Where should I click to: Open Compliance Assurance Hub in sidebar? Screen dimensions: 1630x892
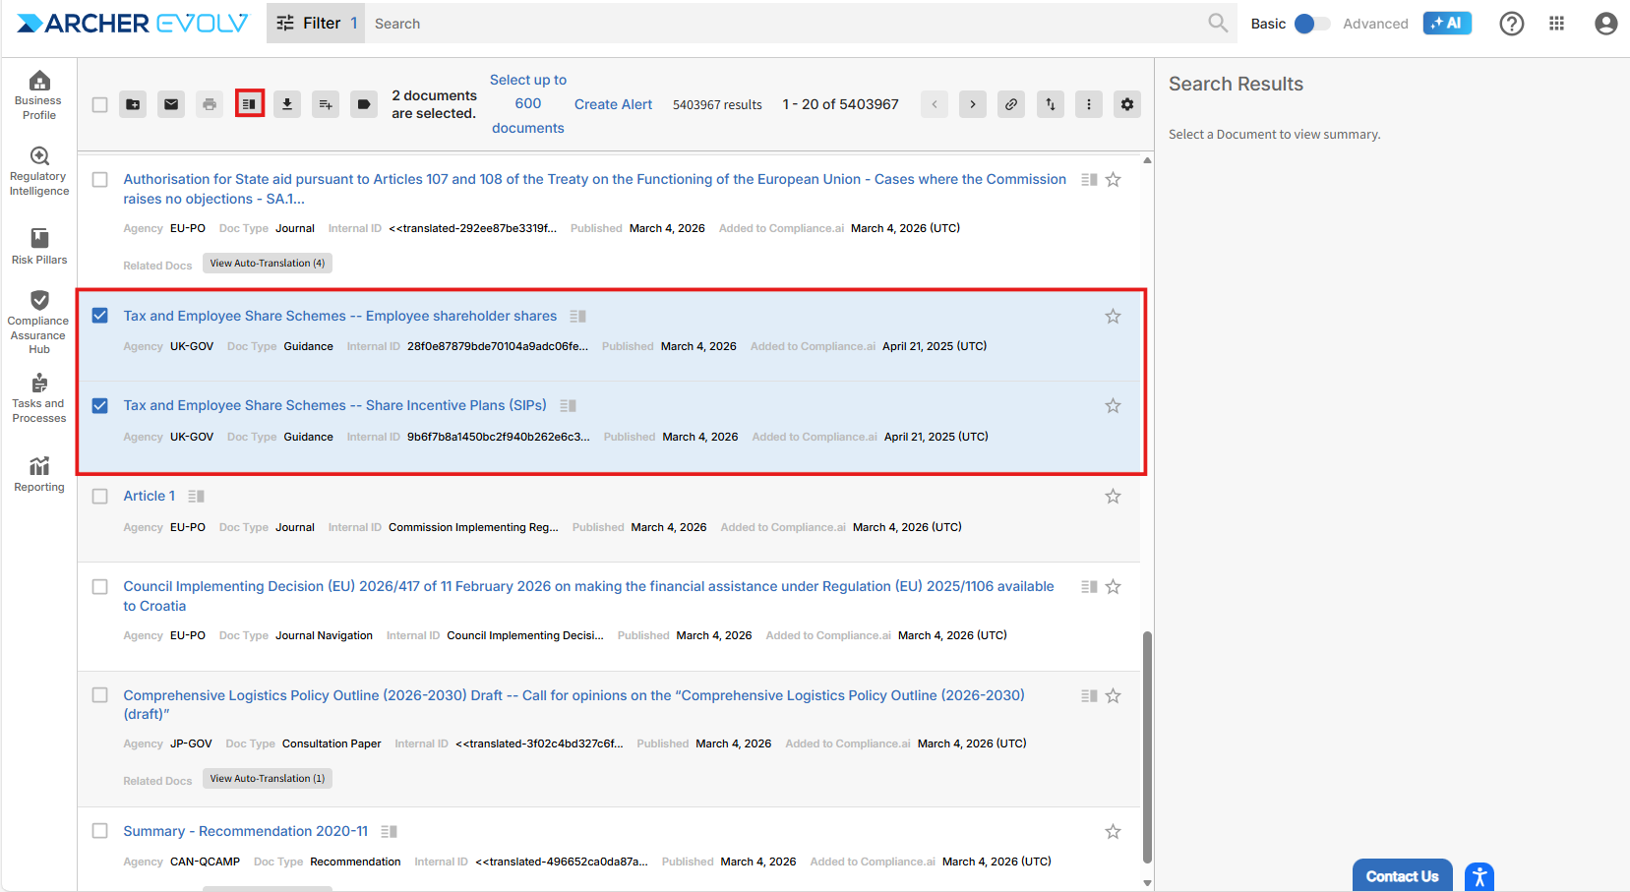click(39, 321)
